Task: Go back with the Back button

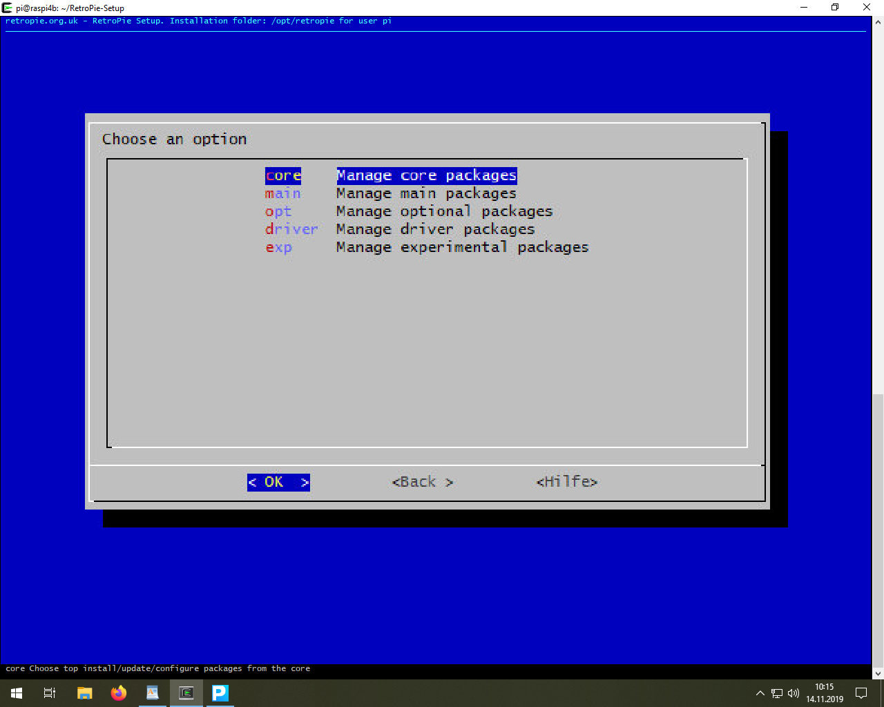Action: click(423, 482)
